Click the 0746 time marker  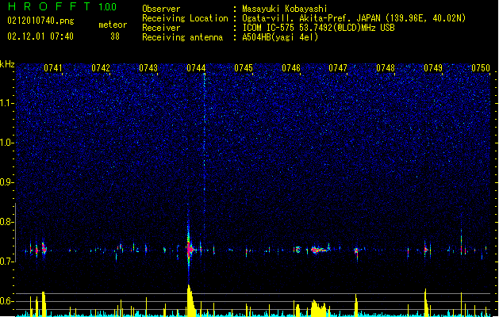click(x=291, y=68)
